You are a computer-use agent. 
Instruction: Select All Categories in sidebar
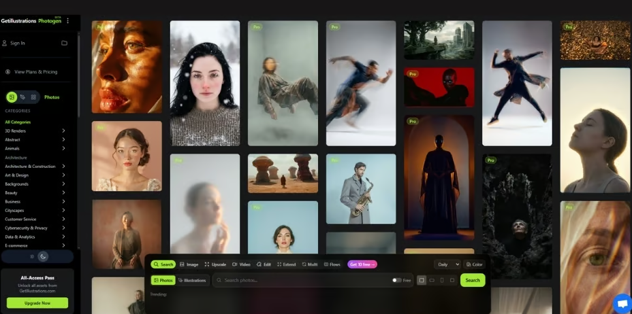pyautogui.click(x=18, y=122)
